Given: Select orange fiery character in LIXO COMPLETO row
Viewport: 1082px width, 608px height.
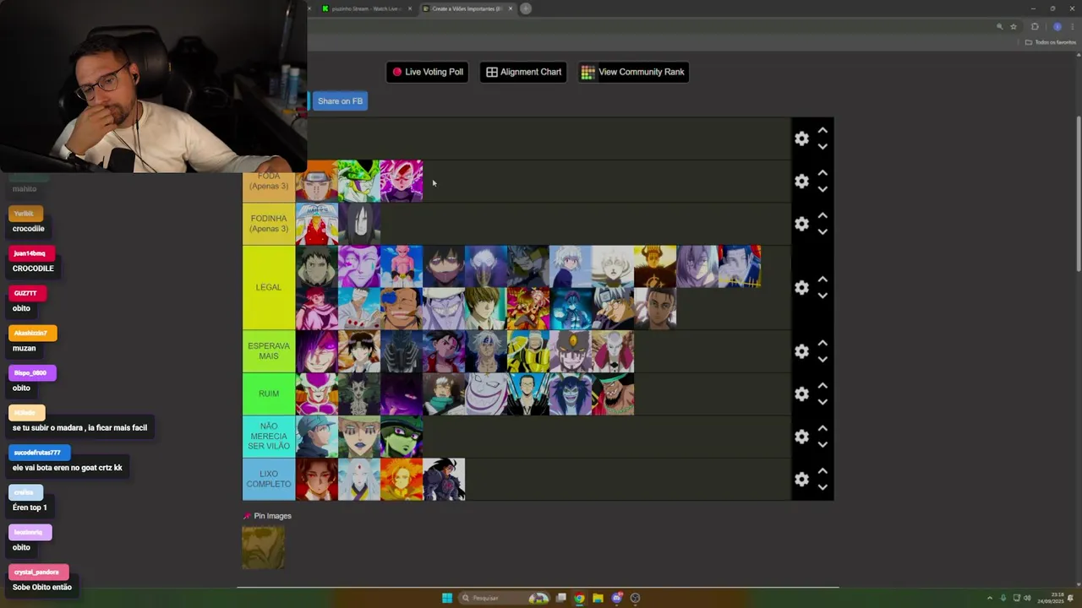Looking at the screenshot, I should (x=402, y=480).
